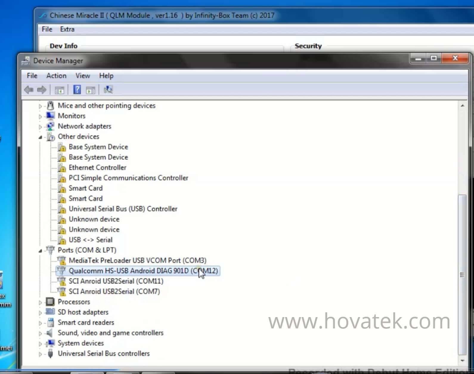Select Qualcomm HS-USB Android DIAG 901D device

143,271
